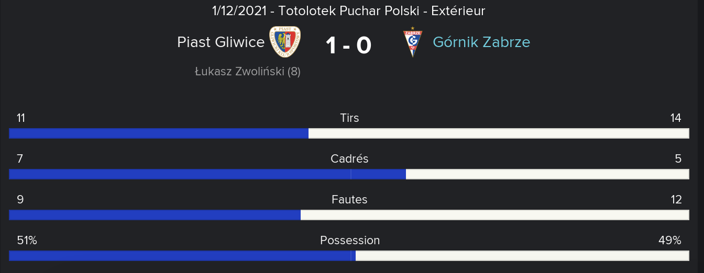
Task: Select the Cadrés statistic label
Action: 349,158
